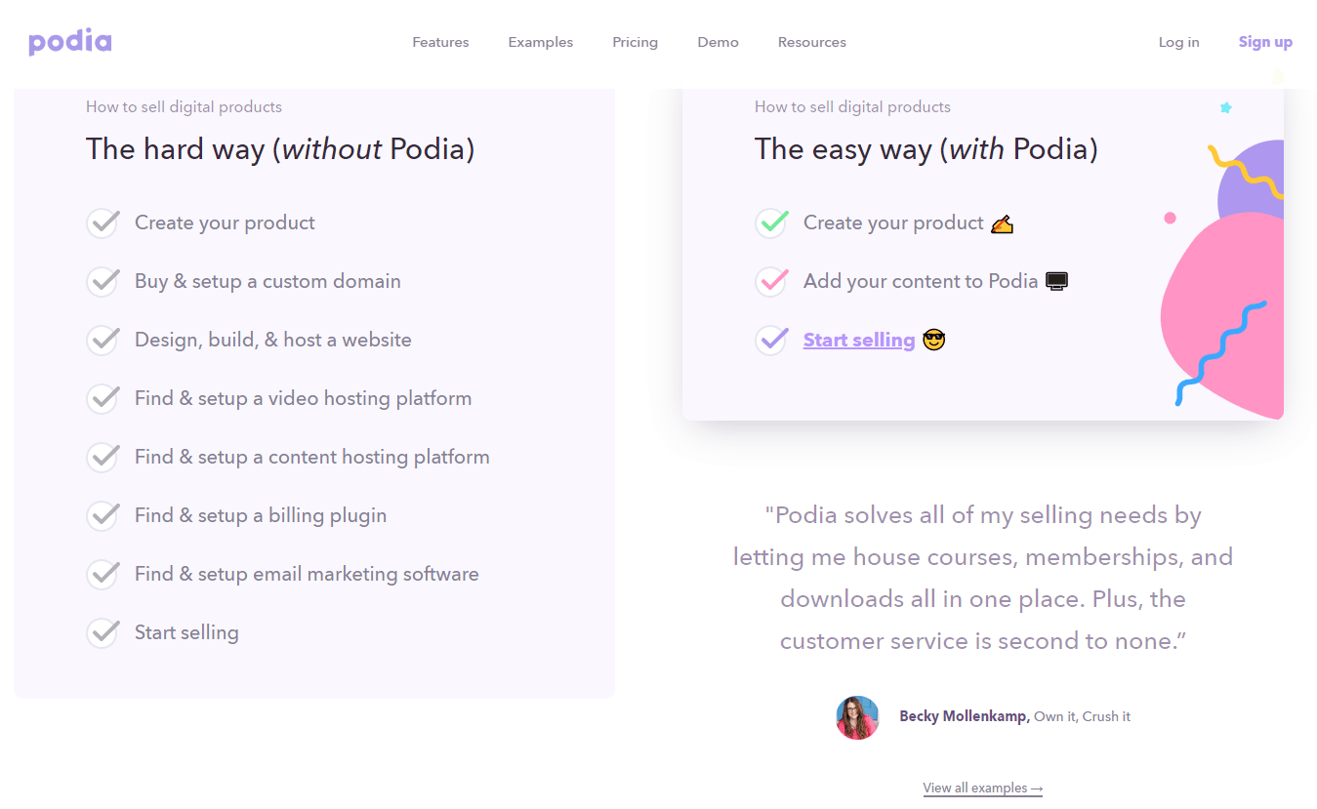Viewport: 1317px width, 809px height.
Task: Open the Examples nav link
Action: [541, 42]
